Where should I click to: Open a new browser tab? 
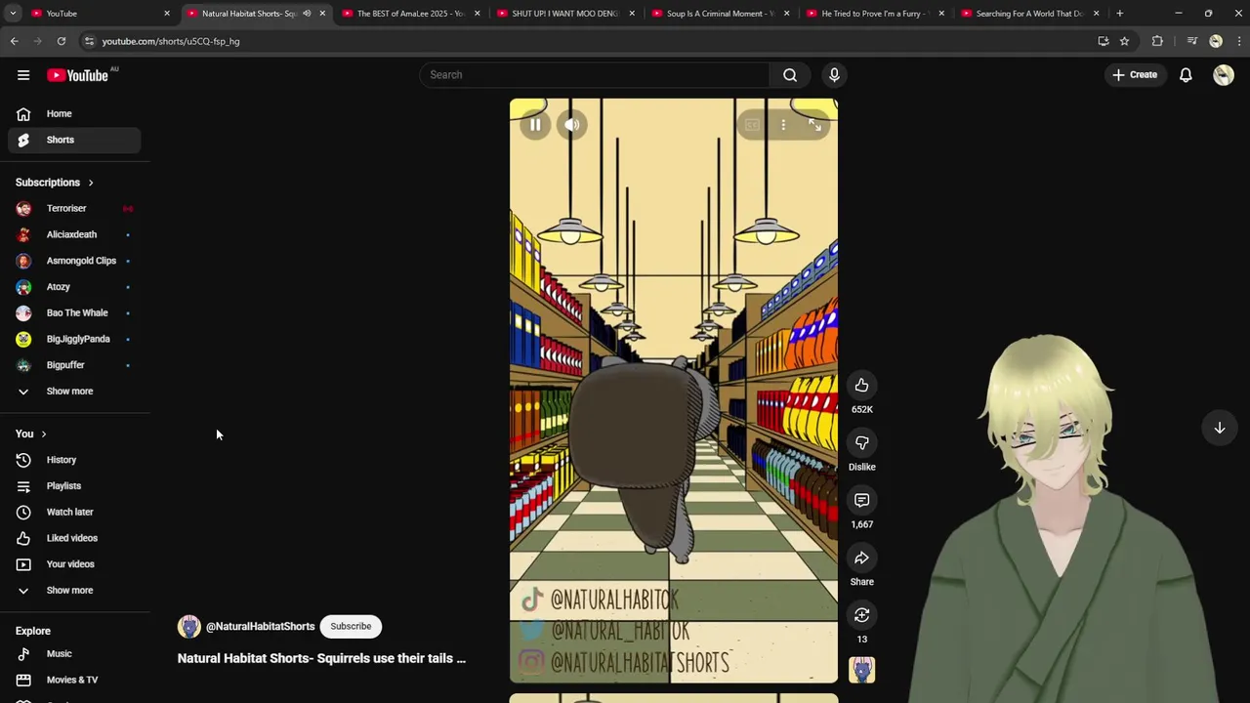click(x=1120, y=14)
